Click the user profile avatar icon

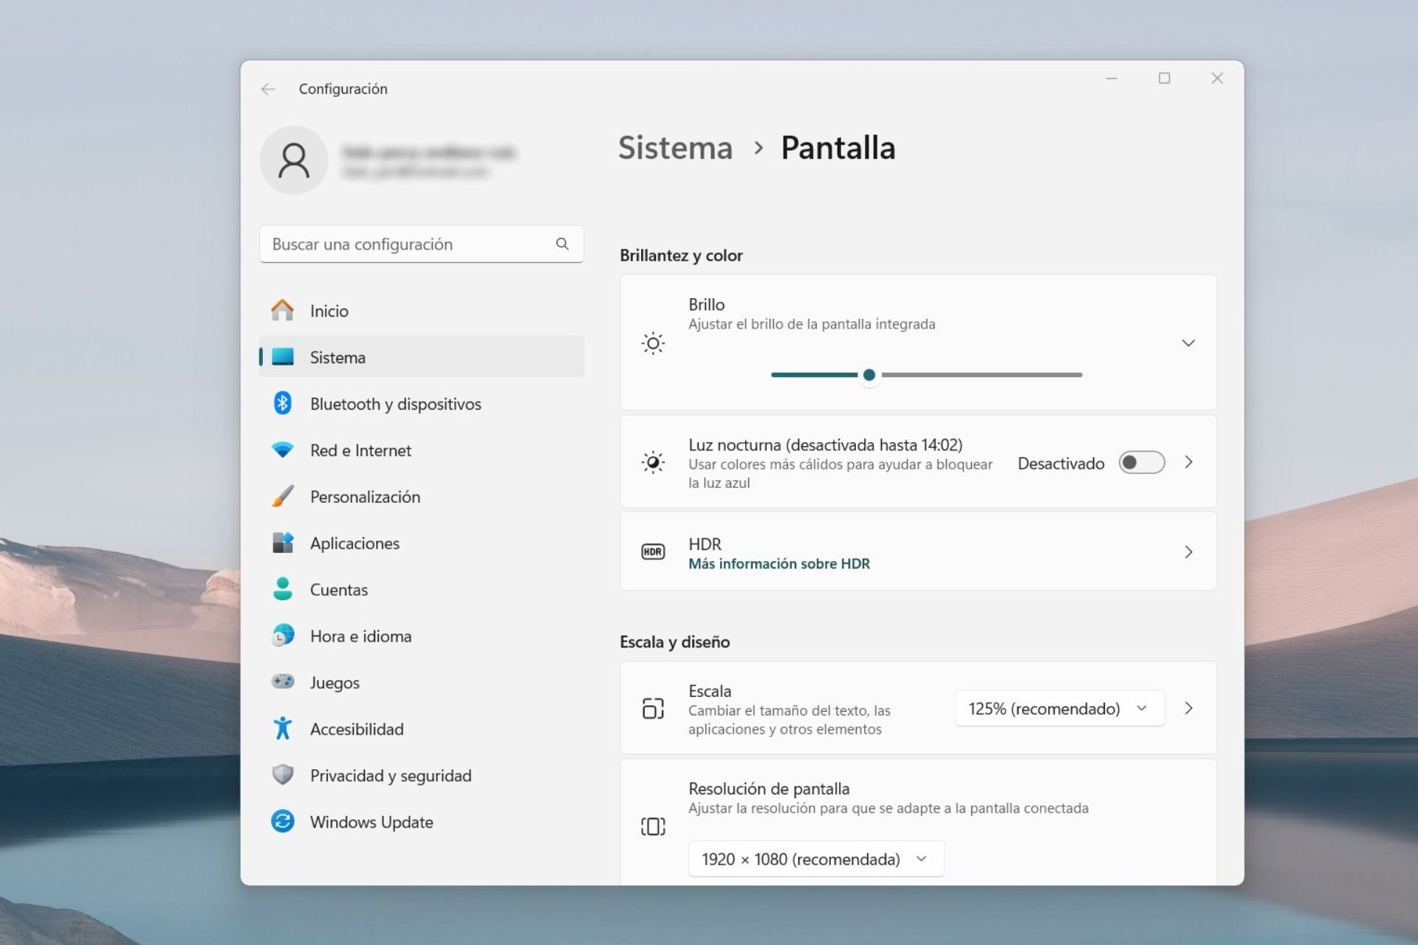click(x=294, y=160)
